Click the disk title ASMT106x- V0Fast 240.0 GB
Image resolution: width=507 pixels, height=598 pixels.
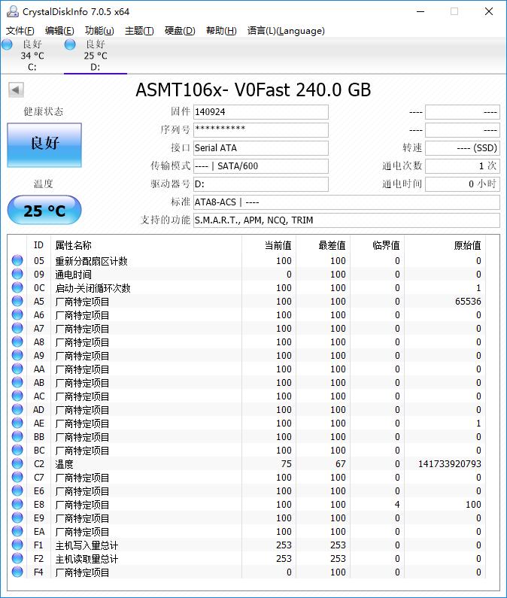(x=254, y=90)
